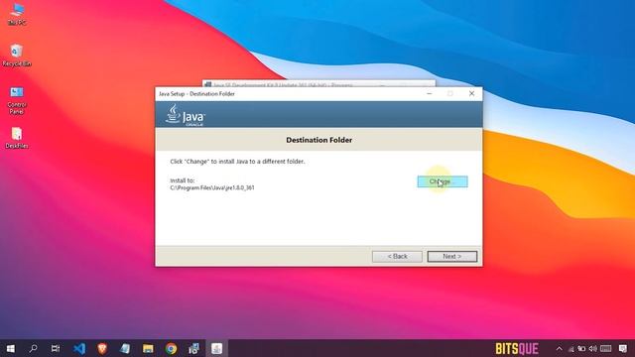This screenshot has width=635, height=357.
Task: Click the 'Click "Change" to install Java' instruction text
Action: click(x=237, y=162)
